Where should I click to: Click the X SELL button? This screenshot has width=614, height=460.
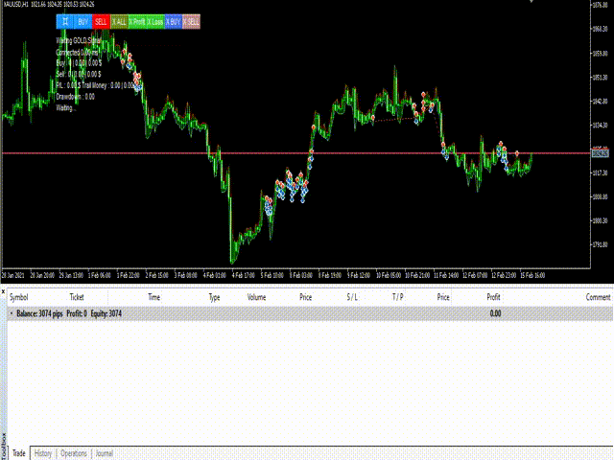[x=192, y=21]
